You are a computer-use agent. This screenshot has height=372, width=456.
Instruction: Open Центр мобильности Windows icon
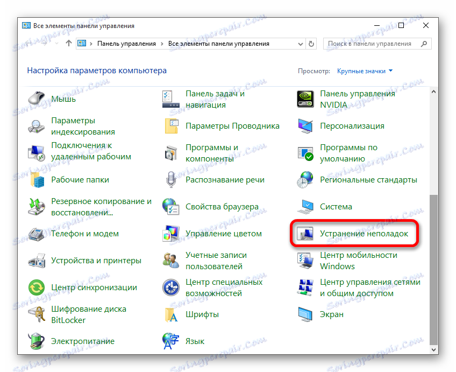[305, 261]
